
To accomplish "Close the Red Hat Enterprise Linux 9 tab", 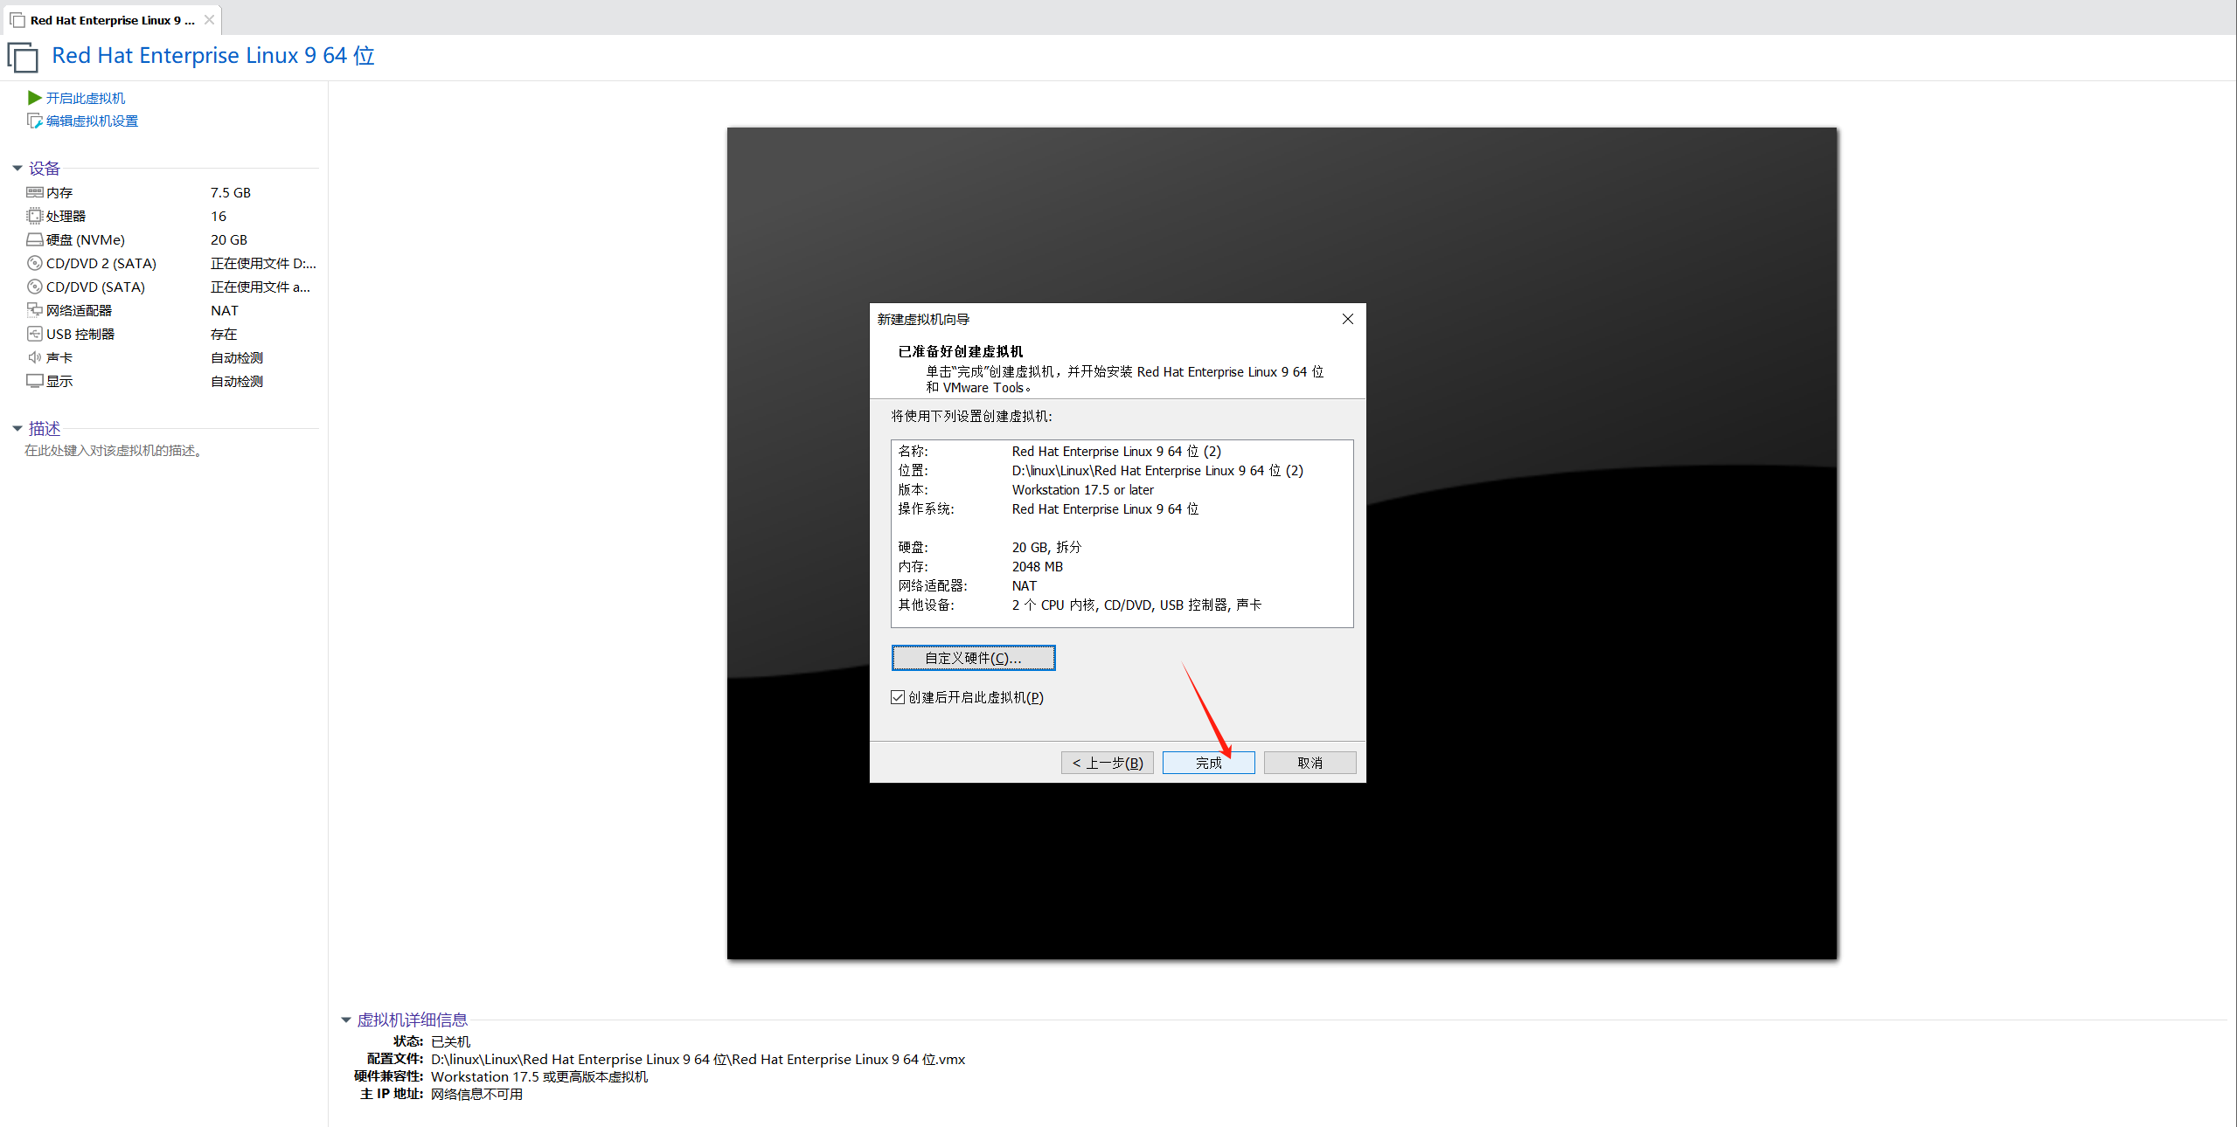I will click(209, 20).
